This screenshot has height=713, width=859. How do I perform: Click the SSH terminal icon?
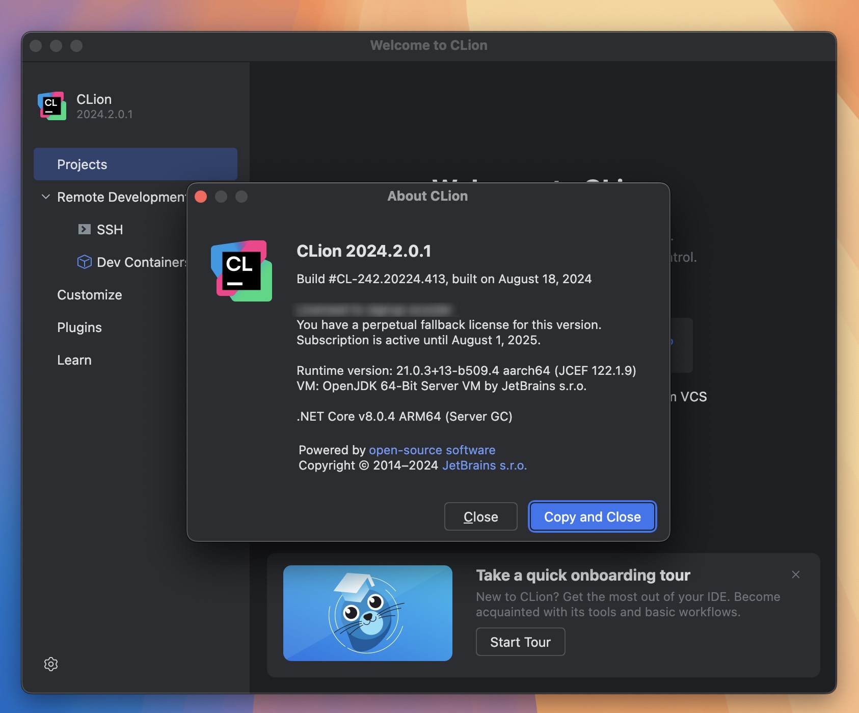click(85, 229)
